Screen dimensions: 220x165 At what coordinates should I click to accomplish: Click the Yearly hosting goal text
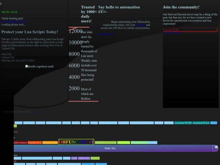[x=12, y=18]
